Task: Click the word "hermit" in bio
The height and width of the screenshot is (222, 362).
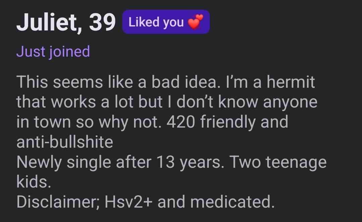Action: coord(291,82)
